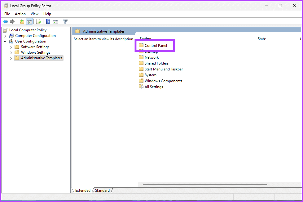The image size is (303, 202).
Task: Click the Back arrow toolbar icon
Action: (x=5, y=22)
